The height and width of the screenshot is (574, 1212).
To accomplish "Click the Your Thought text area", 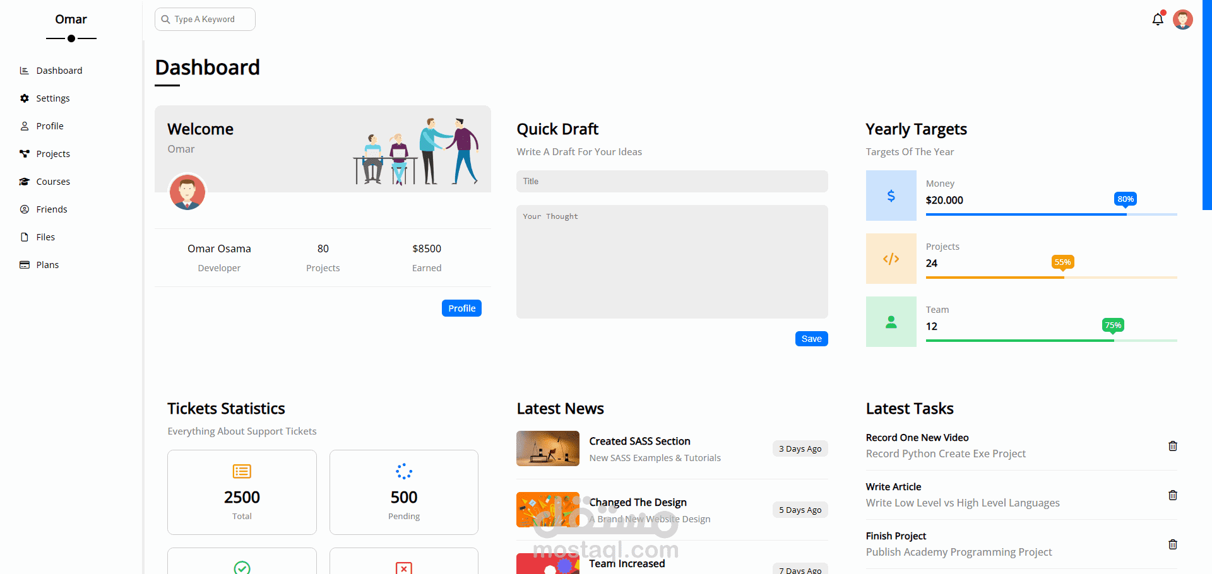I will [672, 262].
